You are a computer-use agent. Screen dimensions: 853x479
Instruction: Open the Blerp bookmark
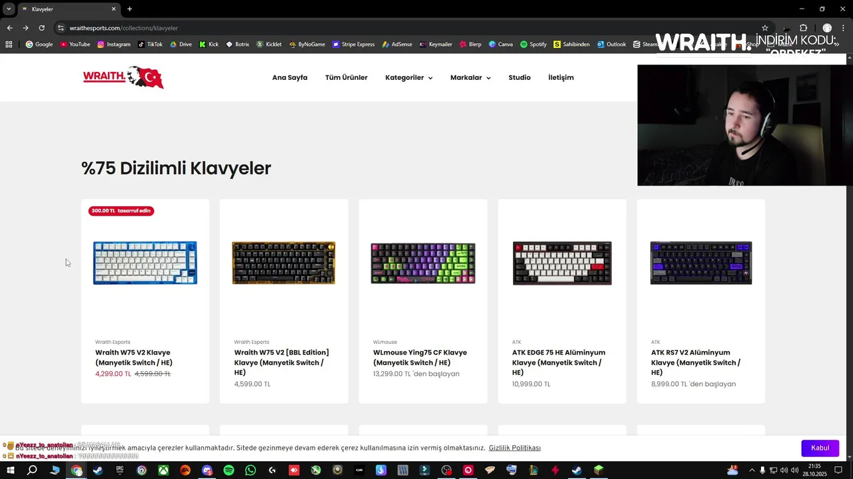click(470, 45)
